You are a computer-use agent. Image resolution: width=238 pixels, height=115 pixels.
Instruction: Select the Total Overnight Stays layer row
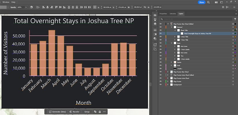[x=198, y=33]
